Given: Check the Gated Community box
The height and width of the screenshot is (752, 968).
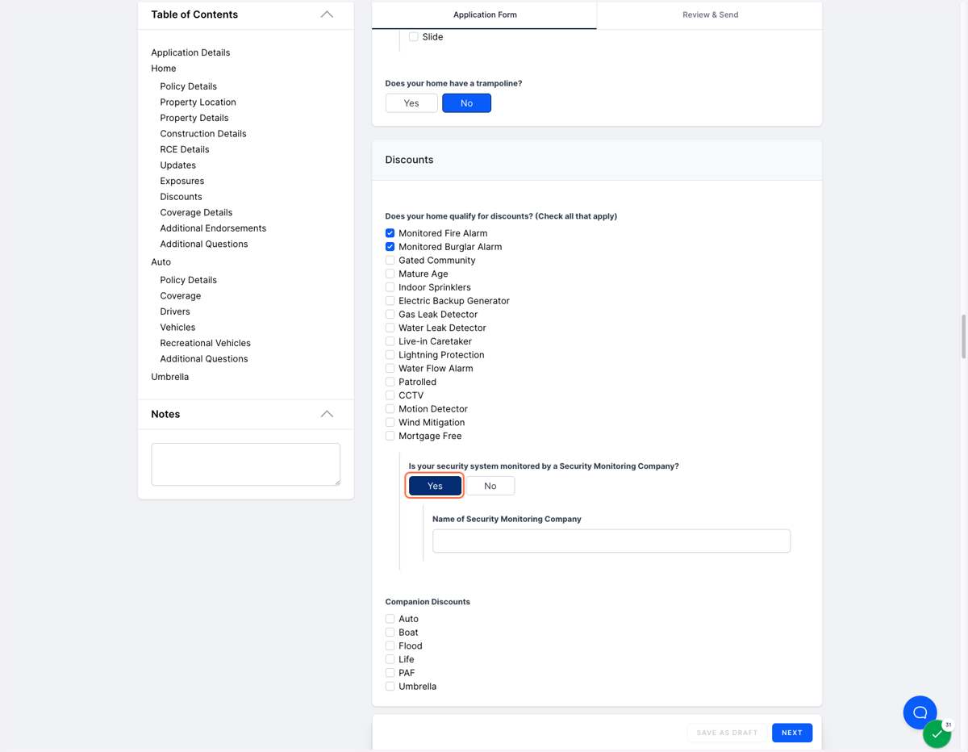Looking at the screenshot, I should 390,261.
